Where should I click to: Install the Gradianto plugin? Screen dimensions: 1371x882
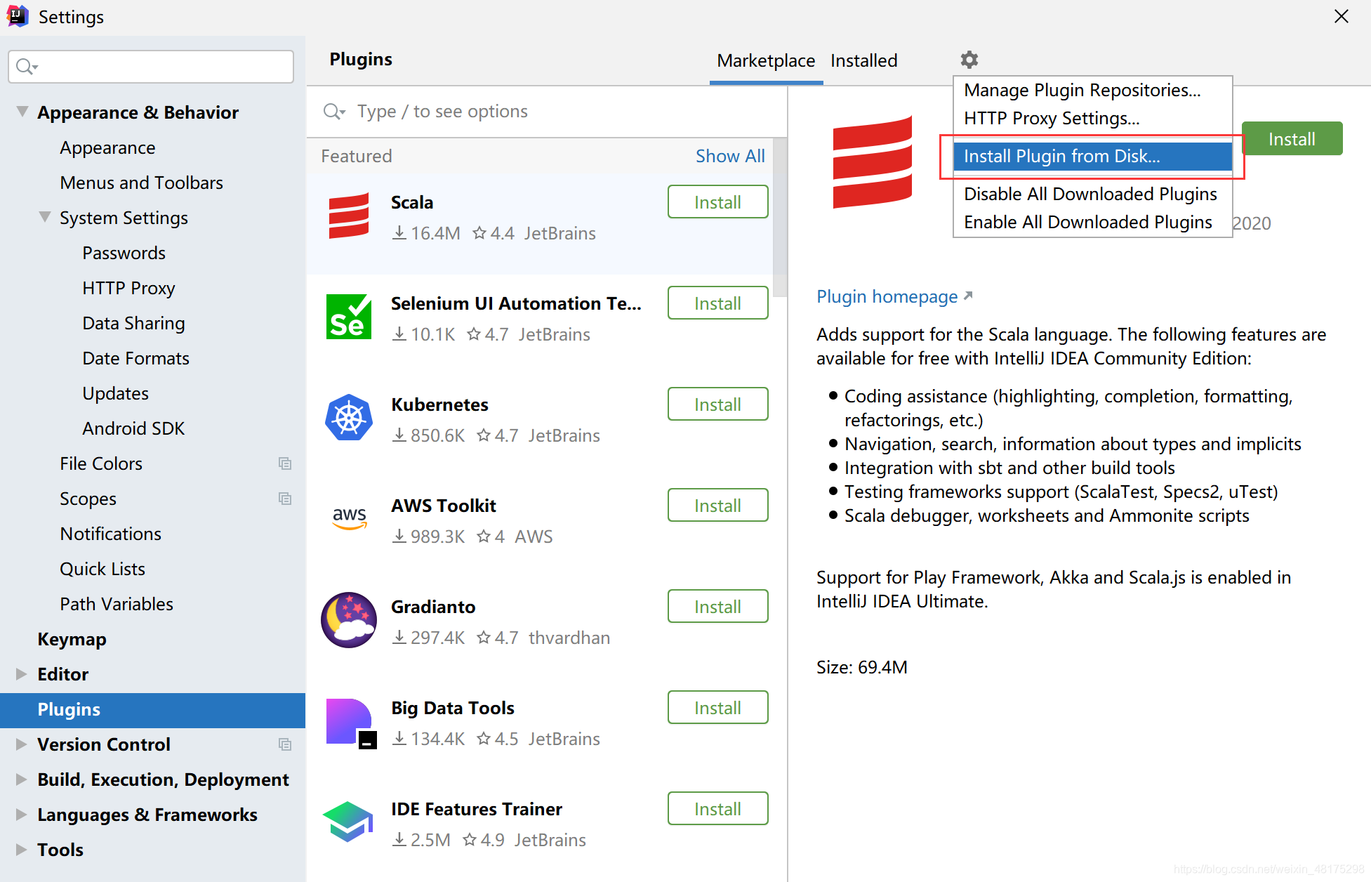717,607
